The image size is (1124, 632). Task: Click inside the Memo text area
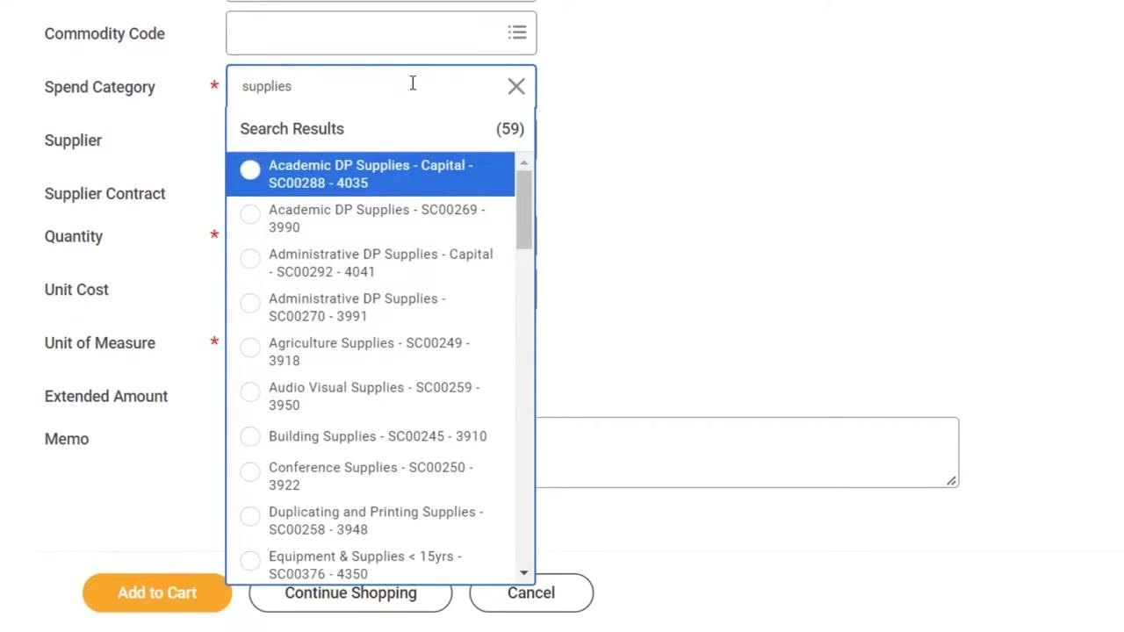[746, 452]
